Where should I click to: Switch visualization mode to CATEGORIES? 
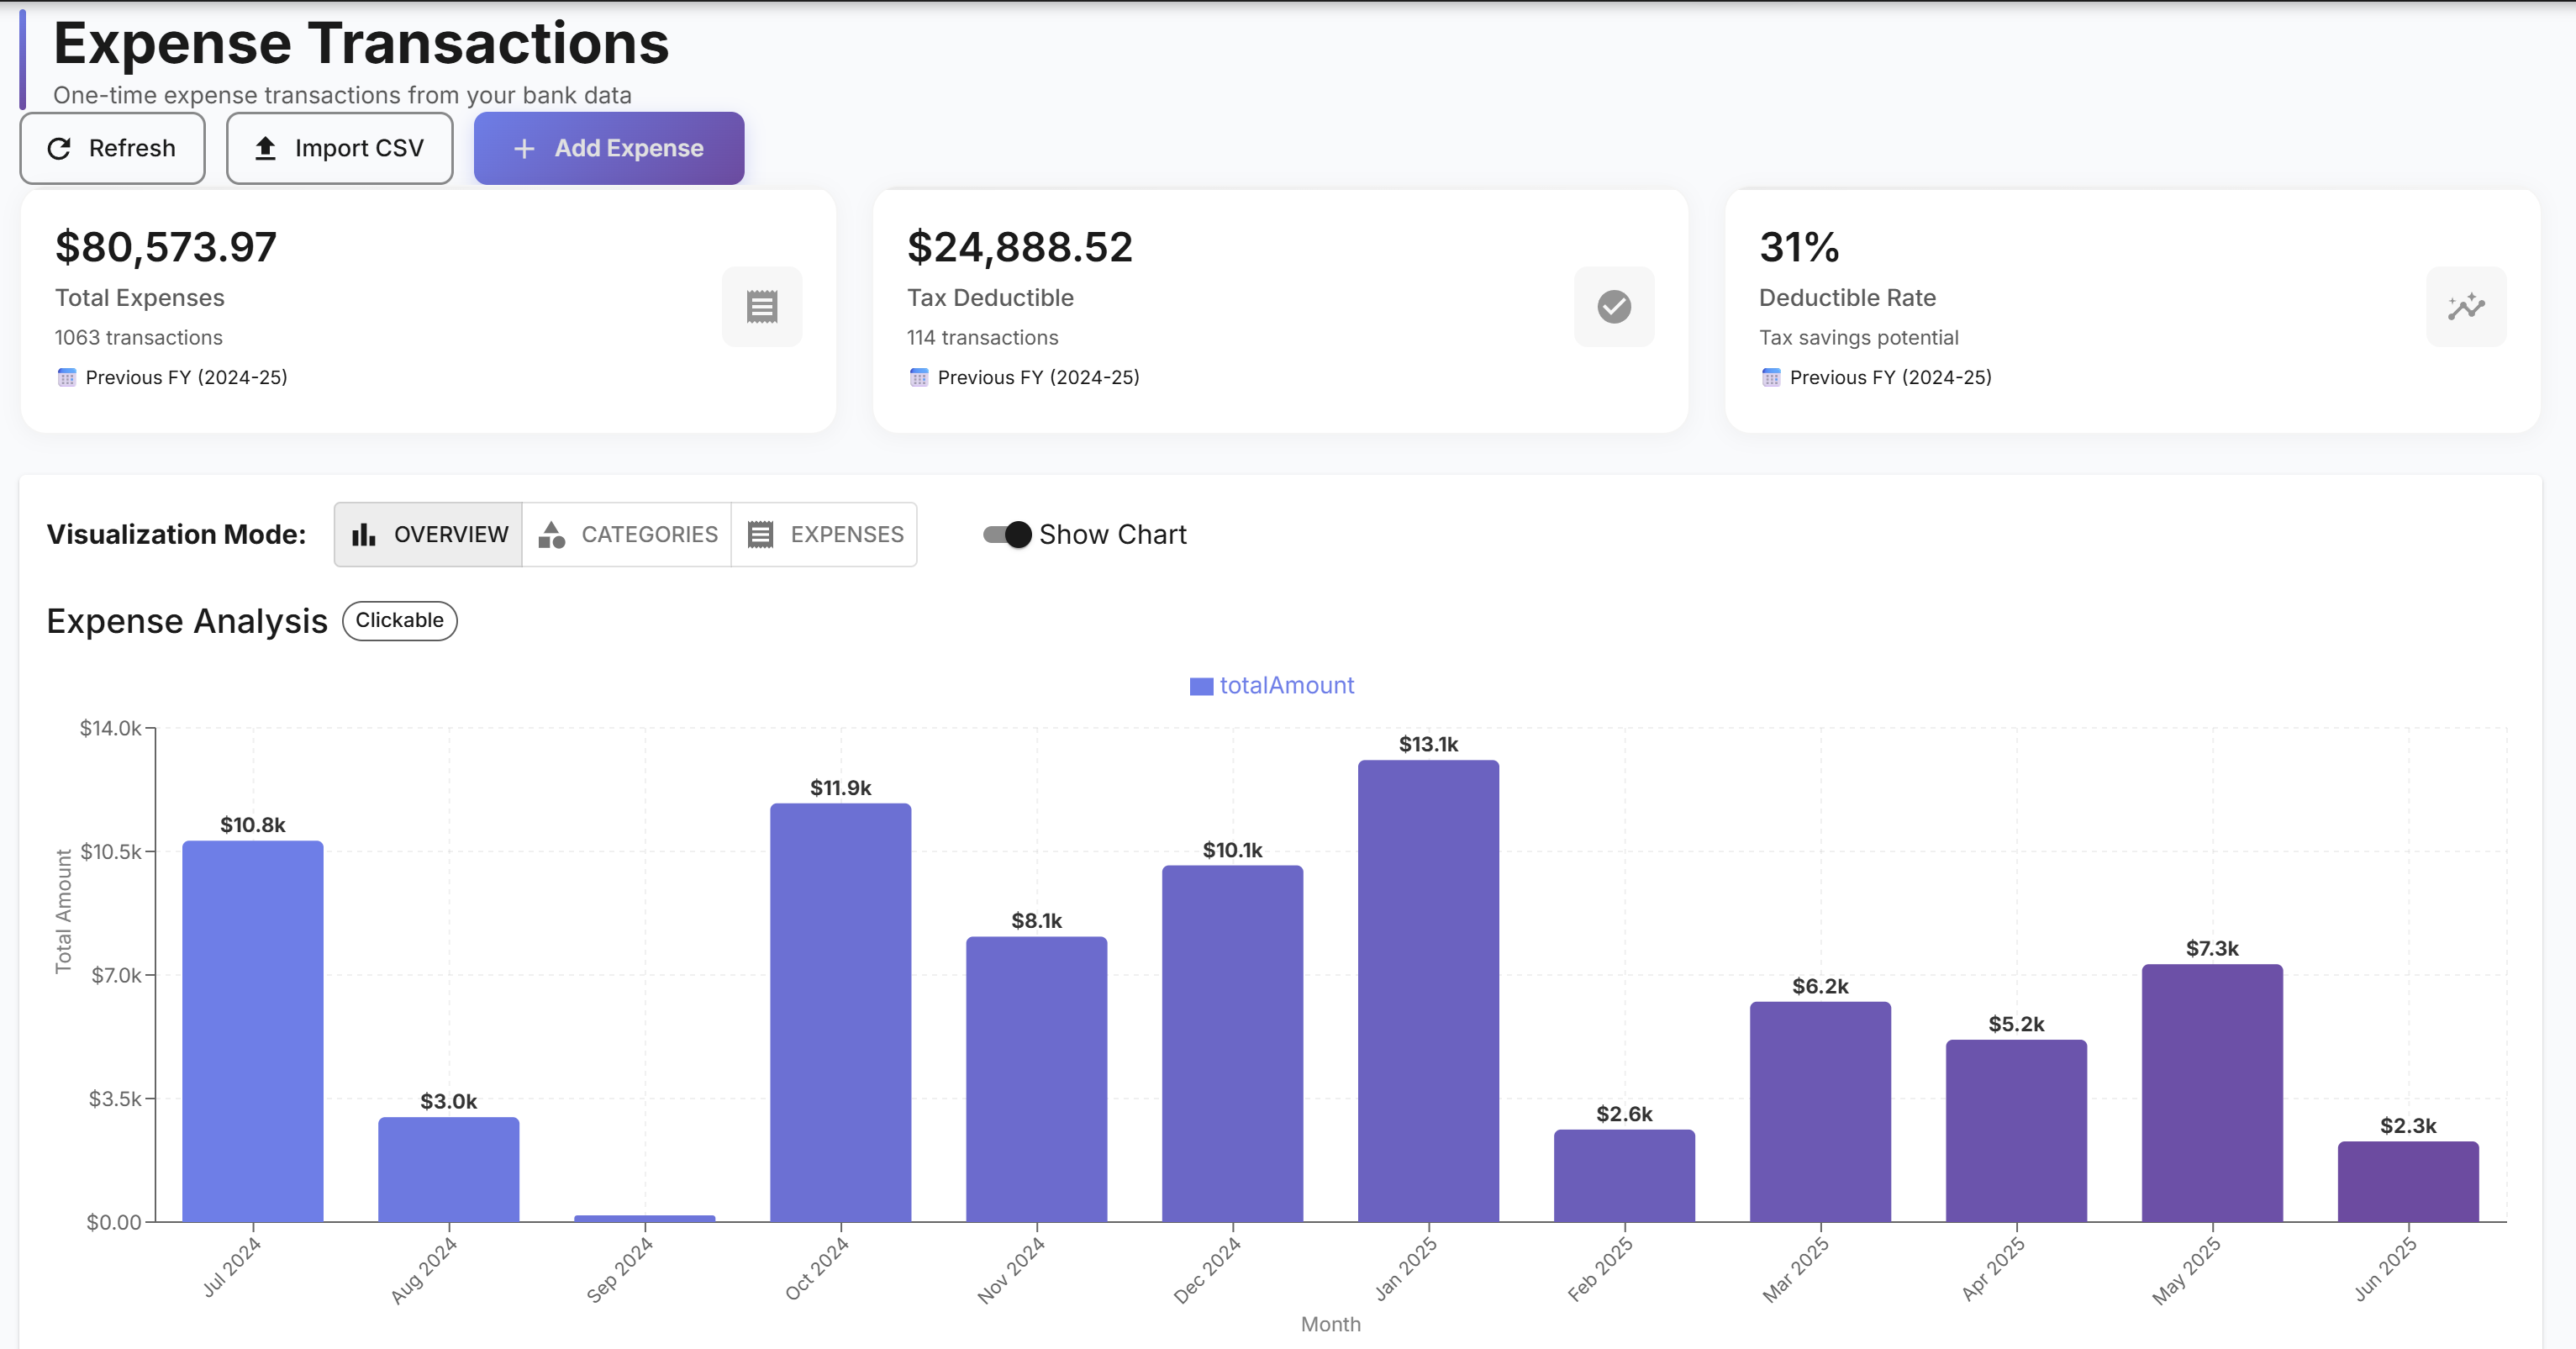pyautogui.click(x=628, y=534)
